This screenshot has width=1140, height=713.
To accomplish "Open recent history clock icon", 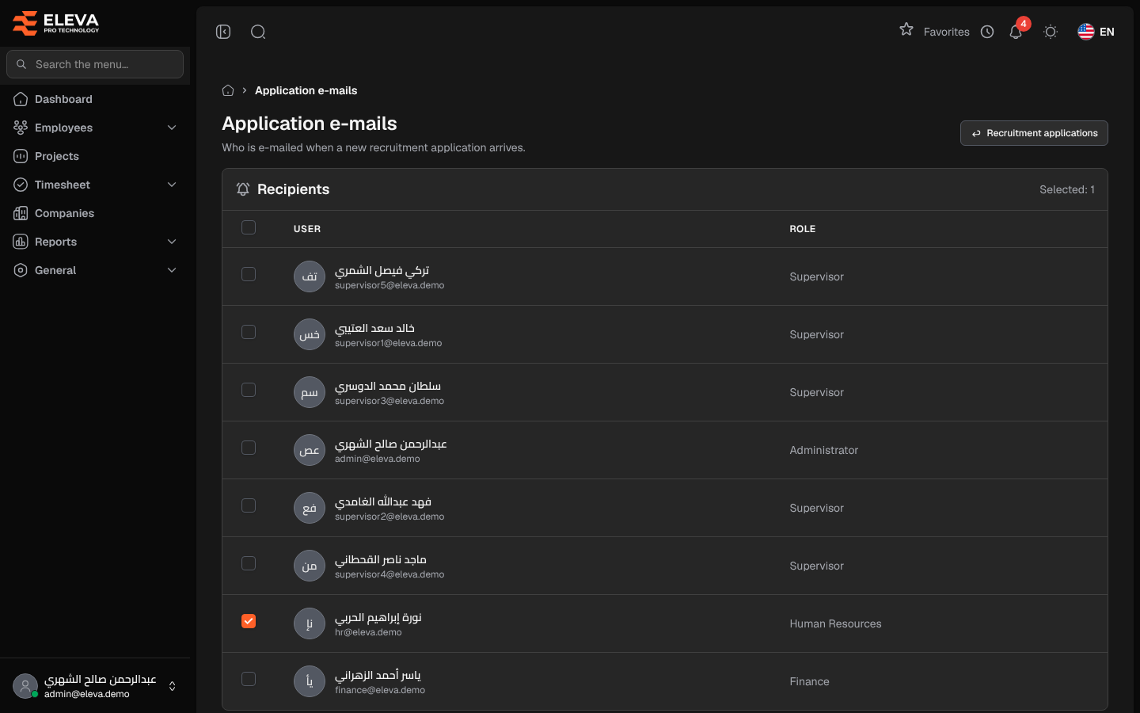I will click(987, 32).
